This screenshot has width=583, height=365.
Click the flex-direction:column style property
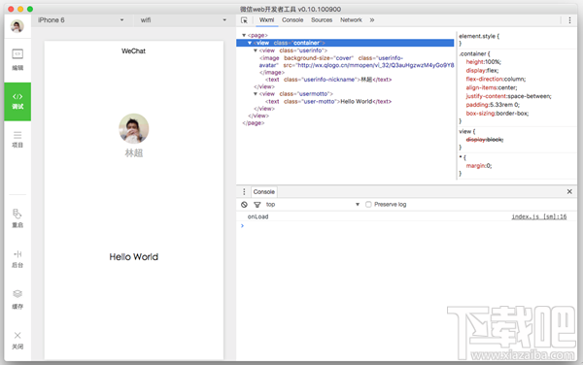pos(496,79)
